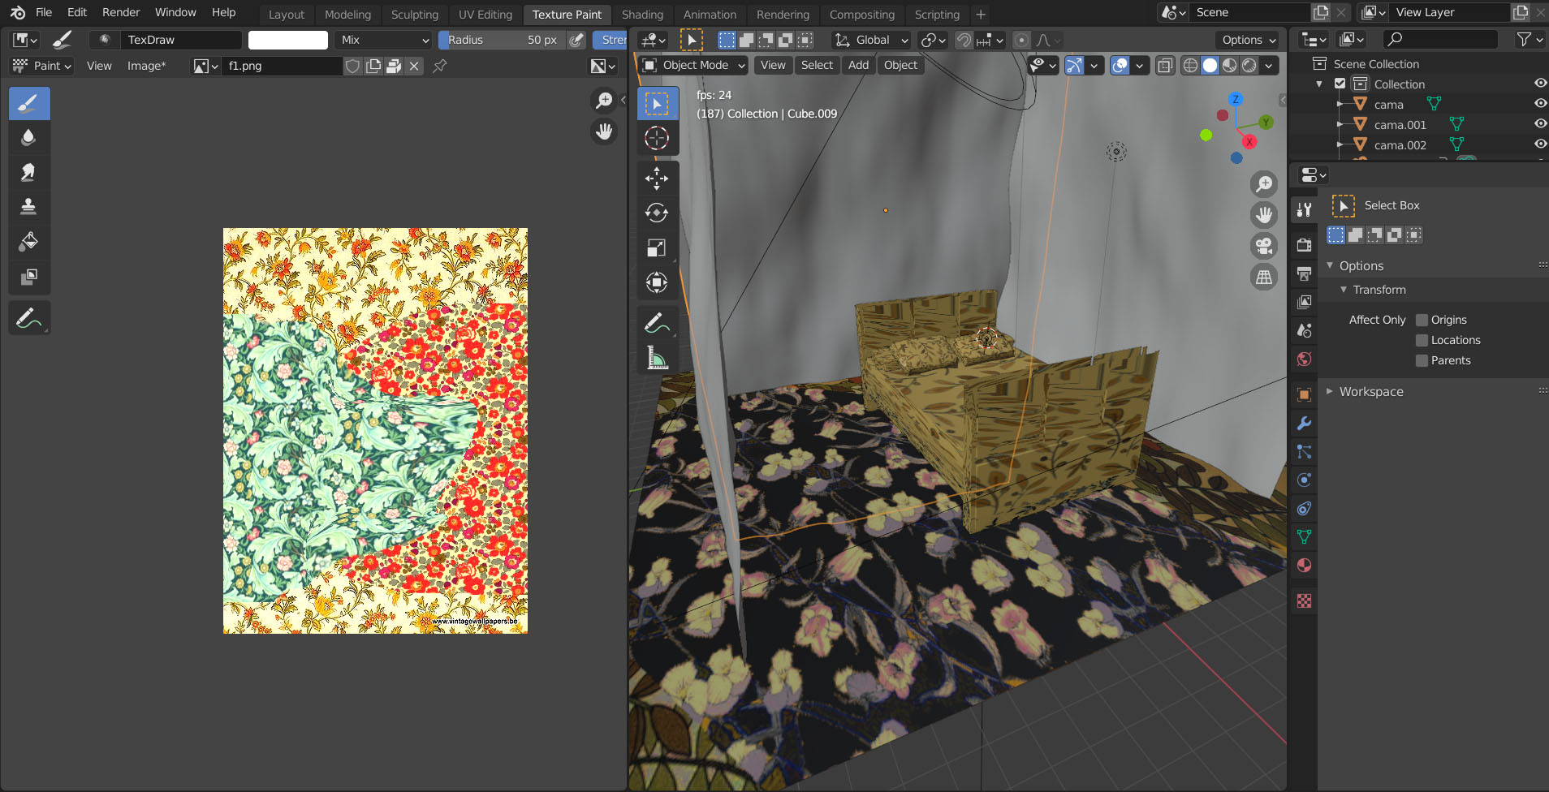The height and width of the screenshot is (792, 1549).
Task: Open the Render menu
Action: point(121,12)
